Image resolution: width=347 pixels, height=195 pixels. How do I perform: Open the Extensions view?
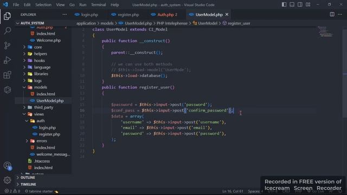pyautogui.click(x=7, y=75)
